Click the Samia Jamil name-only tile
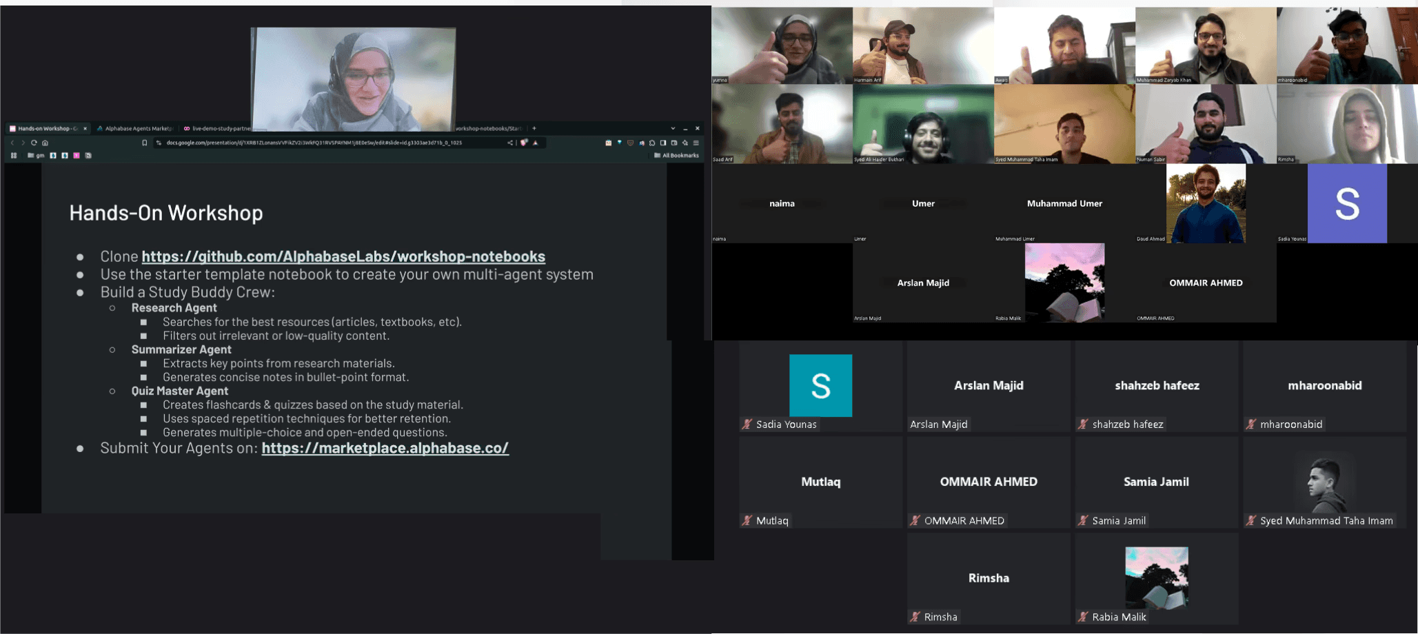The image size is (1418, 634). point(1157,482)
